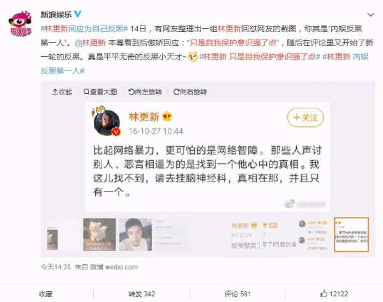Open hashtag #林更新回应为自己反黑#
The image size is (383, 302).
(x=84, y=29)
